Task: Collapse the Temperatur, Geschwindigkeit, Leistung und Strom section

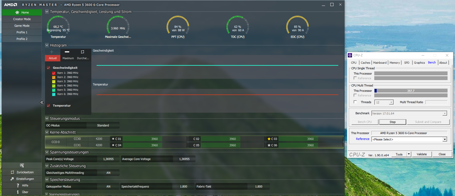Action: click(47, 12)
